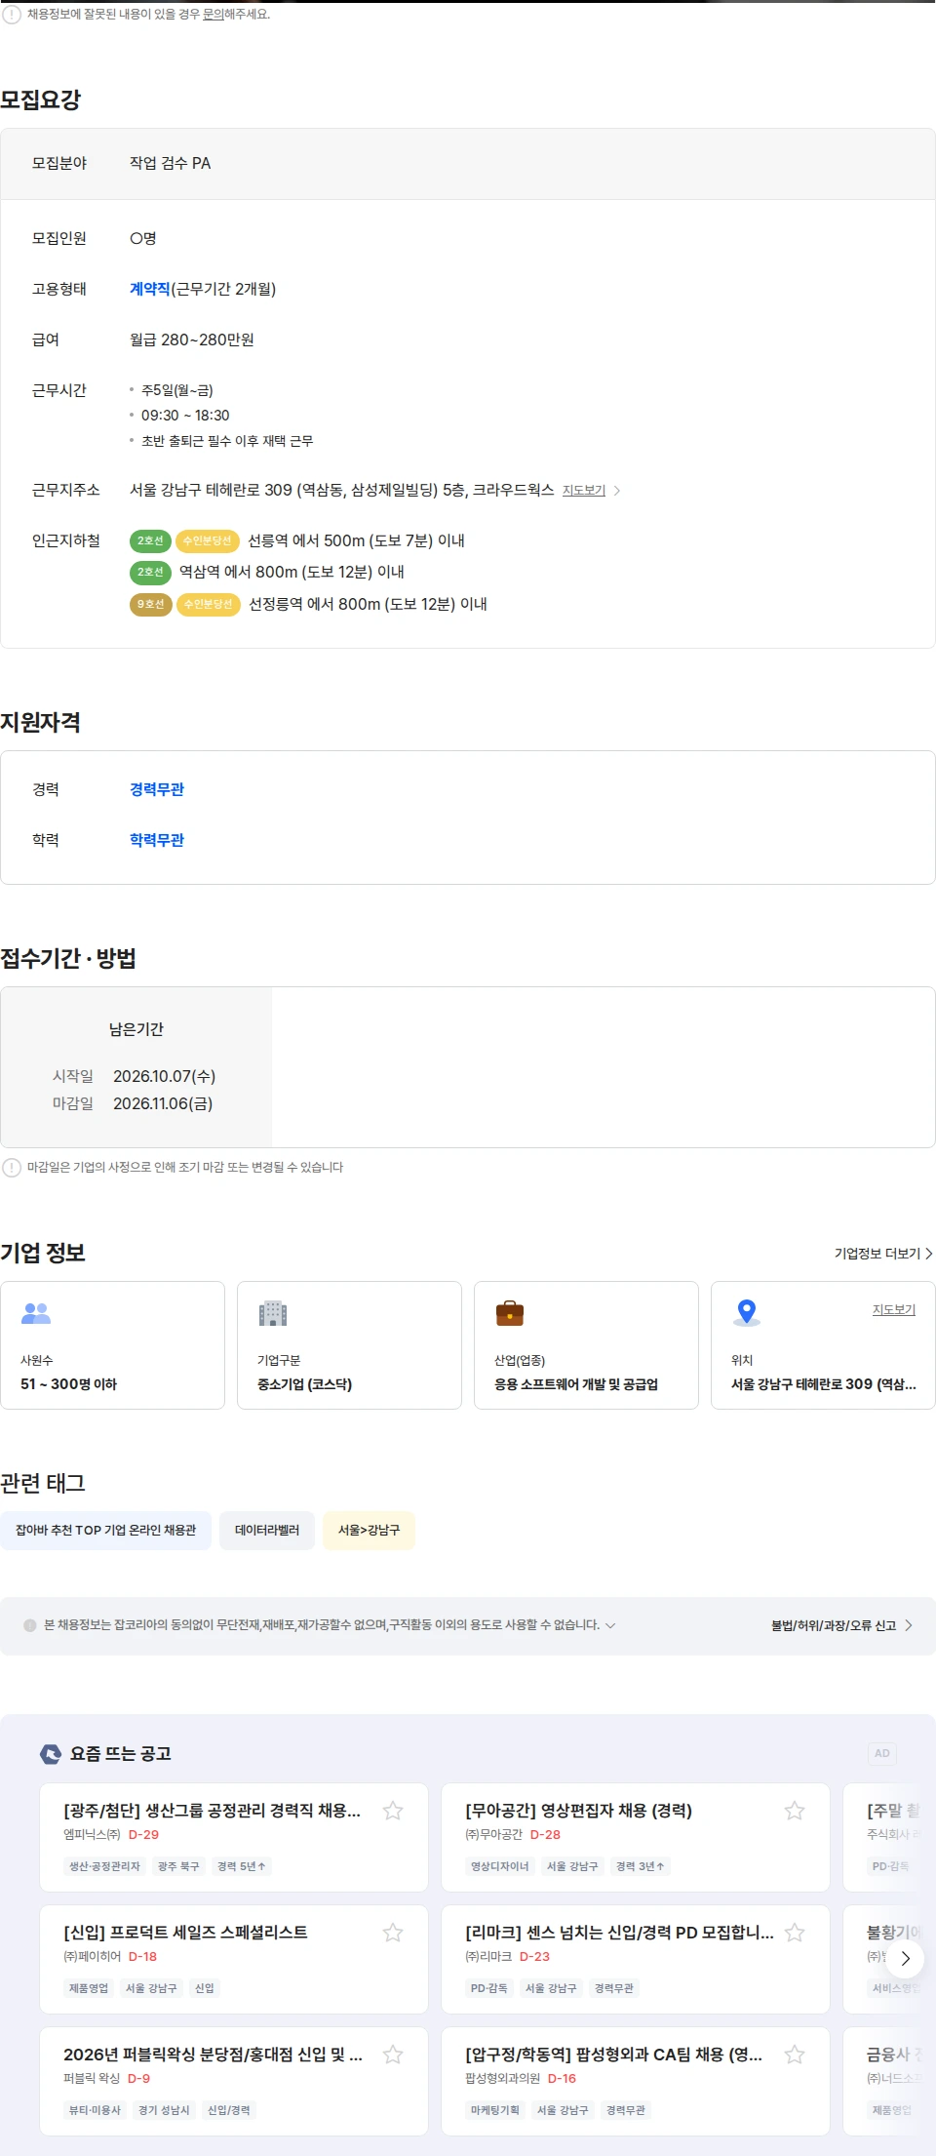The image size is (936, 2156).
Task: Open the 리마크 센스 넘치는 PD posting
Action: [620, 1933]
